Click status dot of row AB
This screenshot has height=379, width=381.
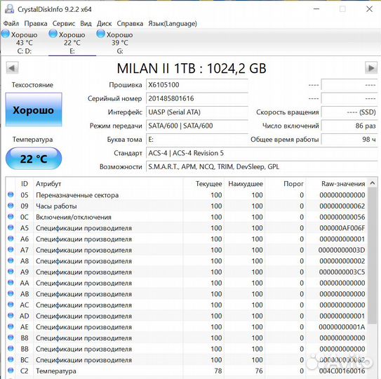tap(11, 293)
